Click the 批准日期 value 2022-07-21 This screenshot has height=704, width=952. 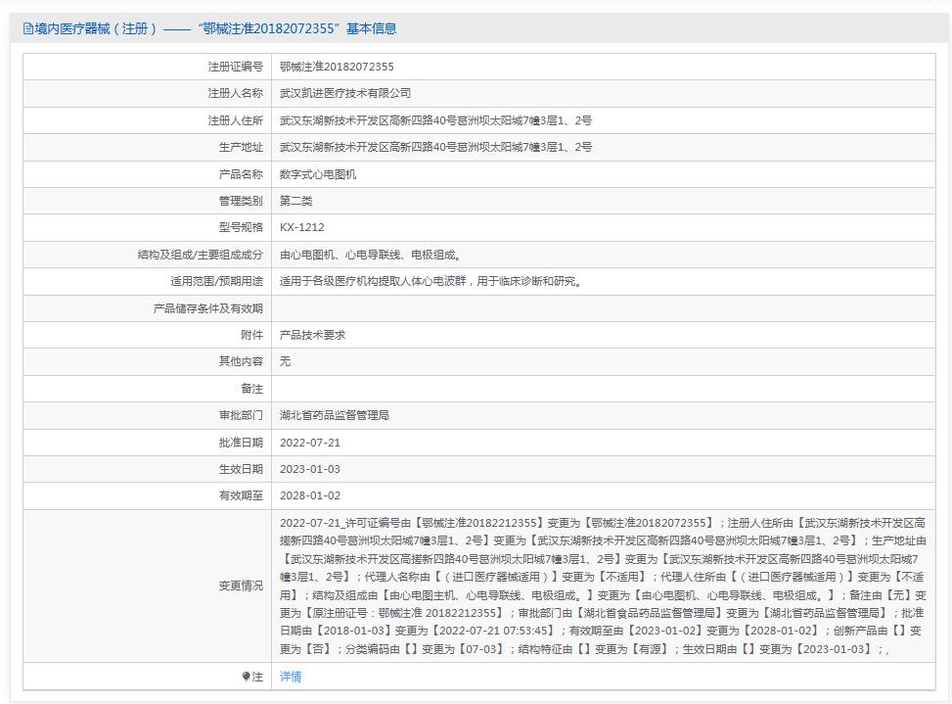[310, 443]
